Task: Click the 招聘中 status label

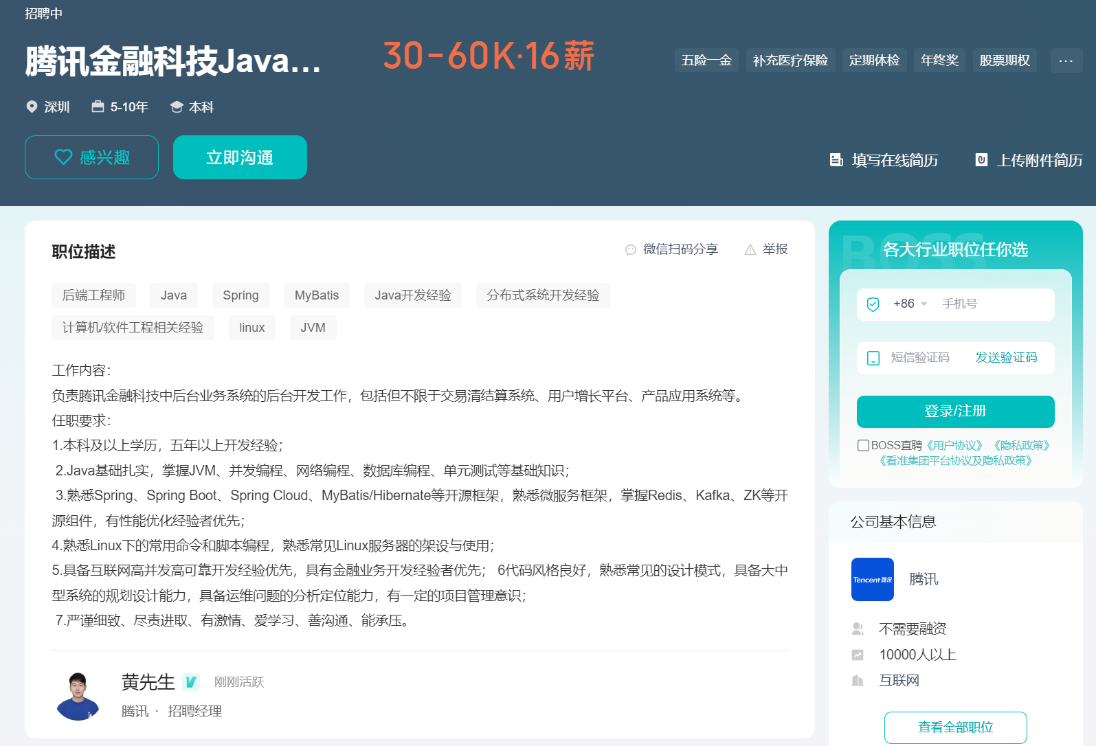Action: [x=43, y=14]
